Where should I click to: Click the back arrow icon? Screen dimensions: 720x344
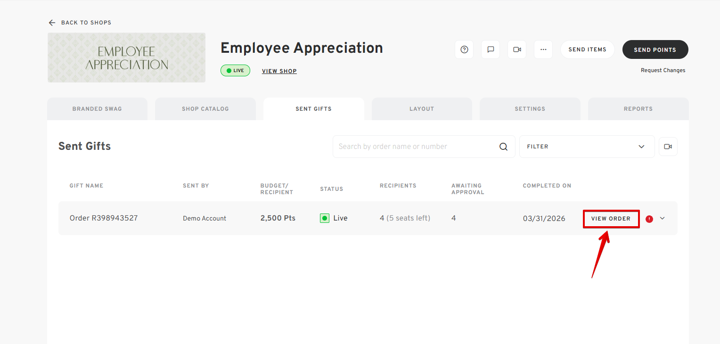[52, 23]
